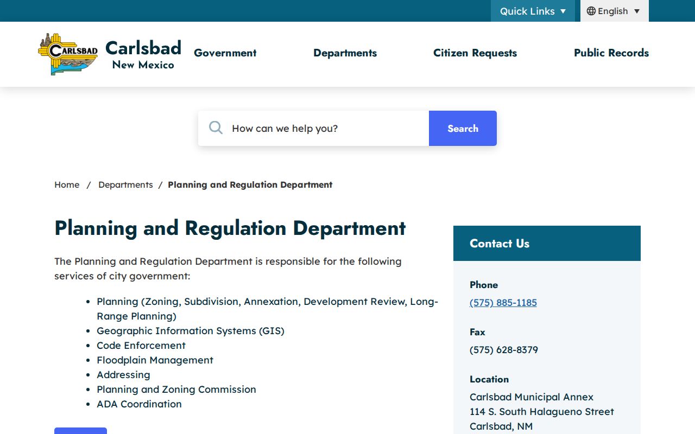Click the '114 S. South Halagueno Street' address
This screenshot has width=695, height=434.
(542, 412)
